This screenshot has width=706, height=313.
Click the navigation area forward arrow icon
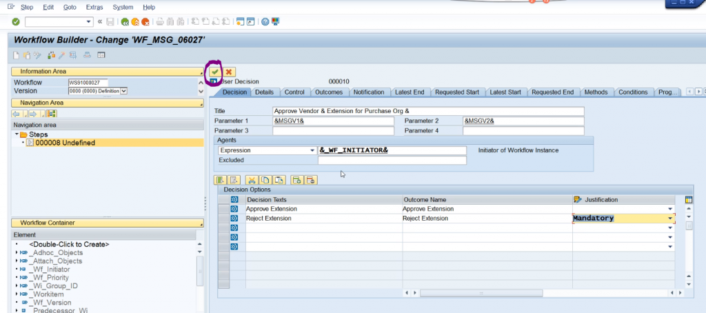[x=33, y=114]
